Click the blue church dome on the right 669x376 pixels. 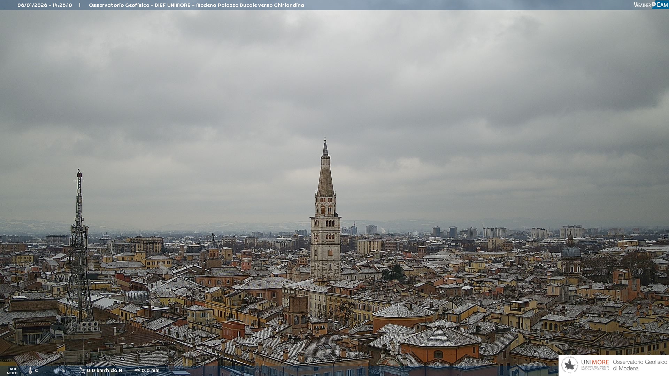(x=571, y=251)
